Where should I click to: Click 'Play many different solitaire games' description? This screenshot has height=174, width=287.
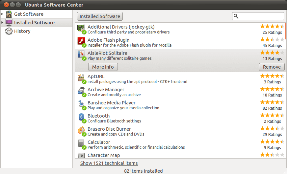119,58
